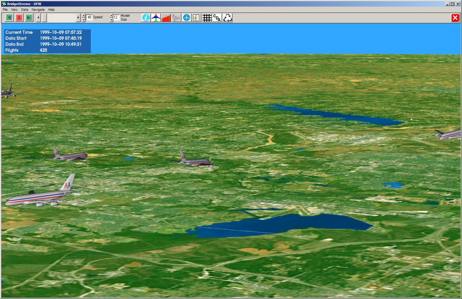Viewport: 462px width, 299px height.
Task: Pause the flight replay
Action: click(x=19, y=18)
